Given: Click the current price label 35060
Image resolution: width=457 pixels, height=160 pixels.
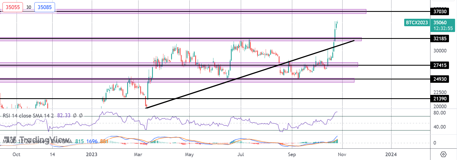Looking at the screenshot, I should (440, 23).
